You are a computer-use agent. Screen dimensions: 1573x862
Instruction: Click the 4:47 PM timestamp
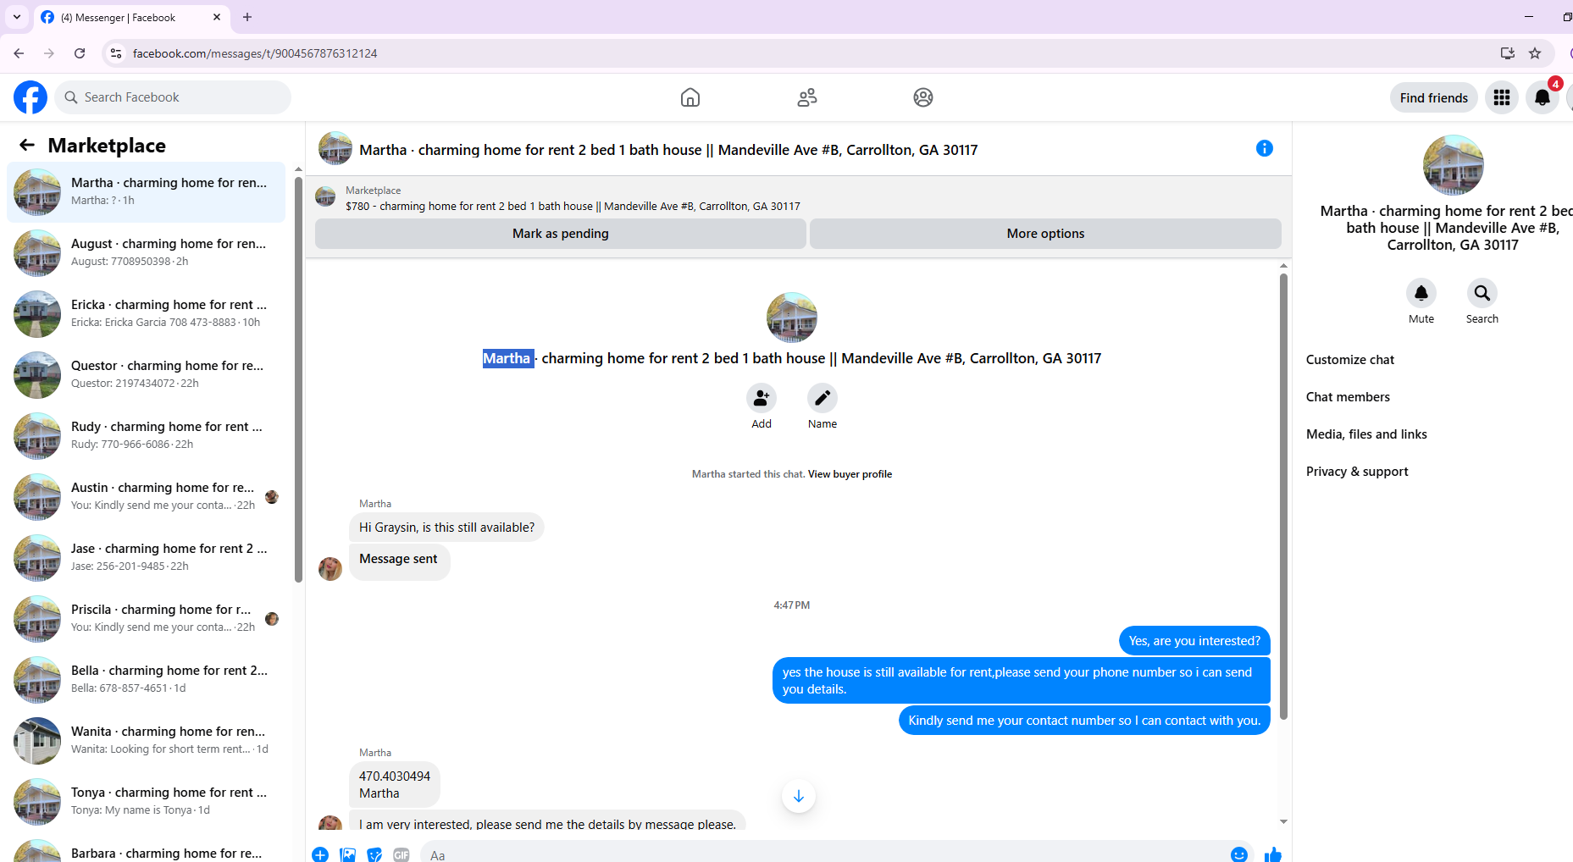point(791,605)
